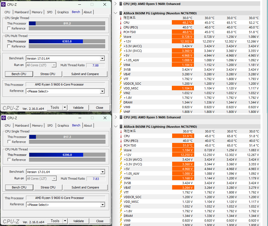268x226 pixels.
Task: Enable Multi Thread Reference checkbox in top CPU-Z
Action: point(9,46)
